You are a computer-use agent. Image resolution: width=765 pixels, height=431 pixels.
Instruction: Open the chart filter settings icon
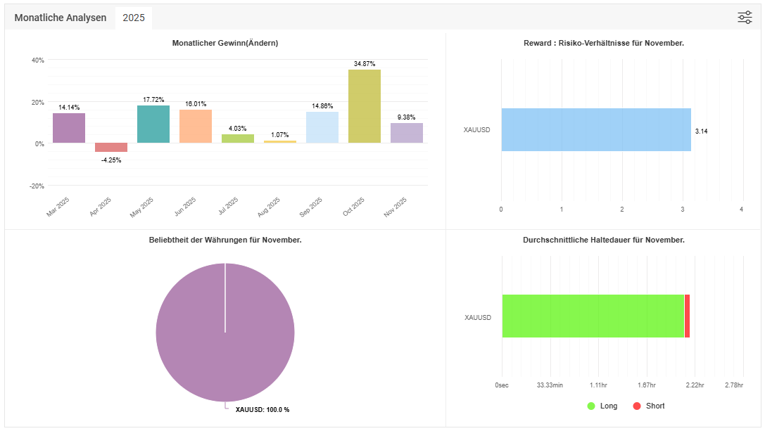(745, 18)
